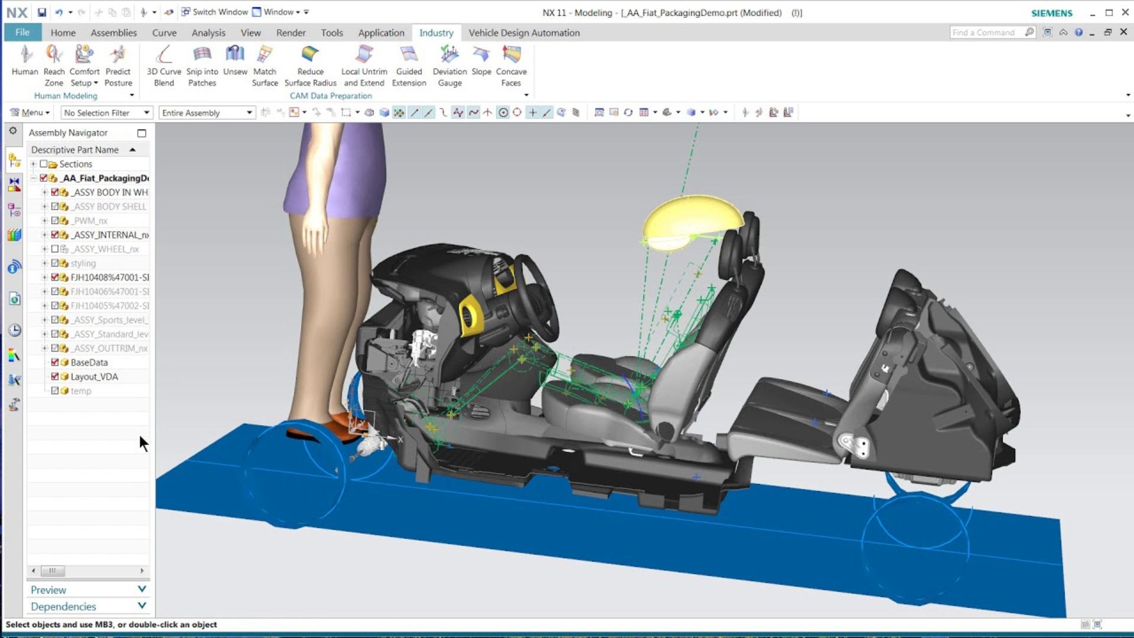Viewport: 1134px width, 638px height.
Task: Activate the Match Surface tool
Action: (265, 66)
